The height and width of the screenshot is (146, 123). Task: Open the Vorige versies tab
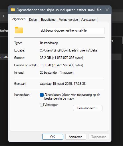(68, 20)
